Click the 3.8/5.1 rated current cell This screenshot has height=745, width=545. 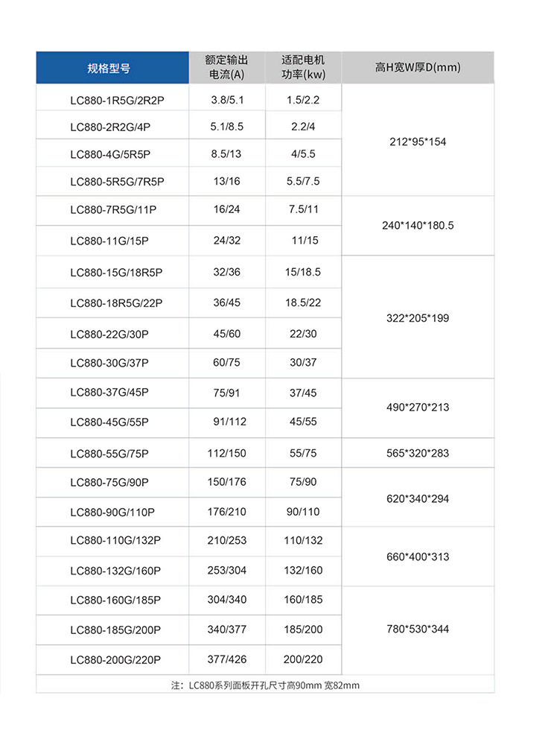[x=227, y=99]
